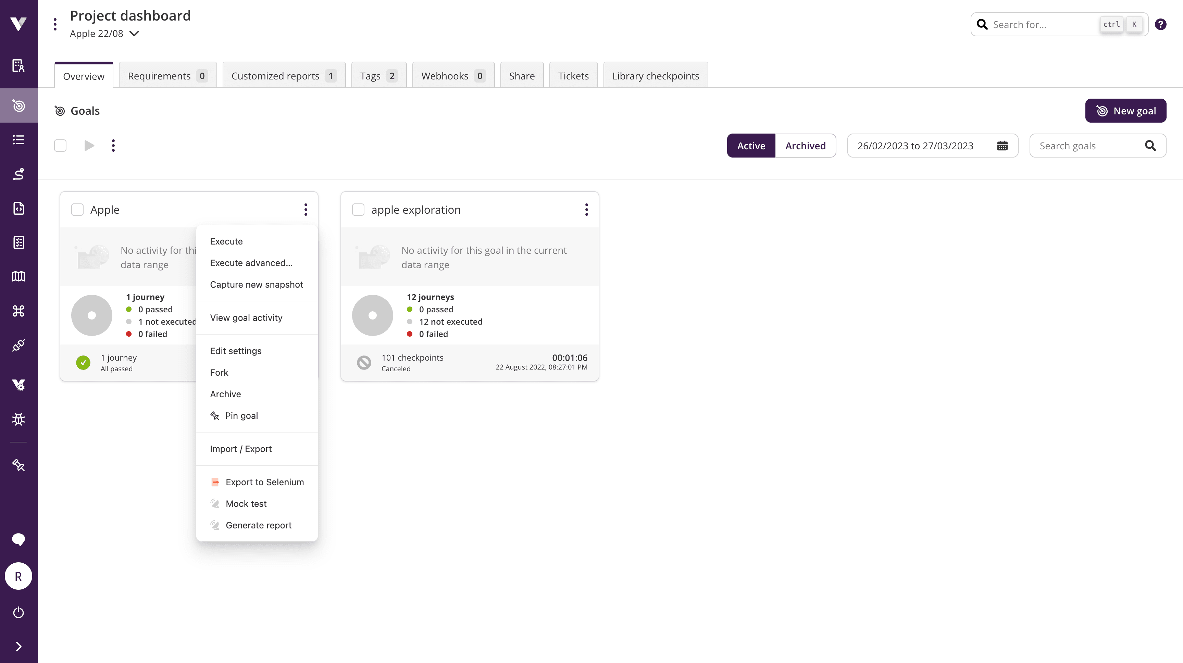Select the pin icon in the sidebar
This screenshot has height=663, width=1183.
18,465
